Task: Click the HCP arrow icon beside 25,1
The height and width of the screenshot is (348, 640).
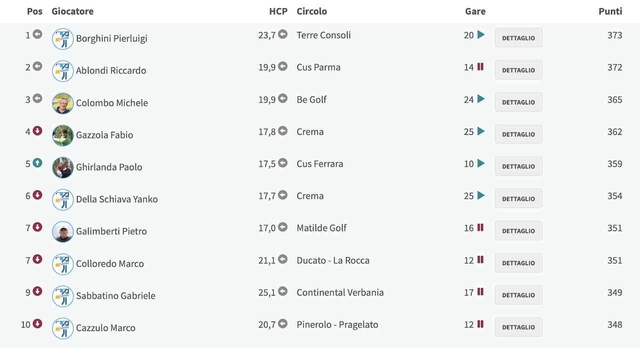Action: pyautogui.click(x=282, y=291)
